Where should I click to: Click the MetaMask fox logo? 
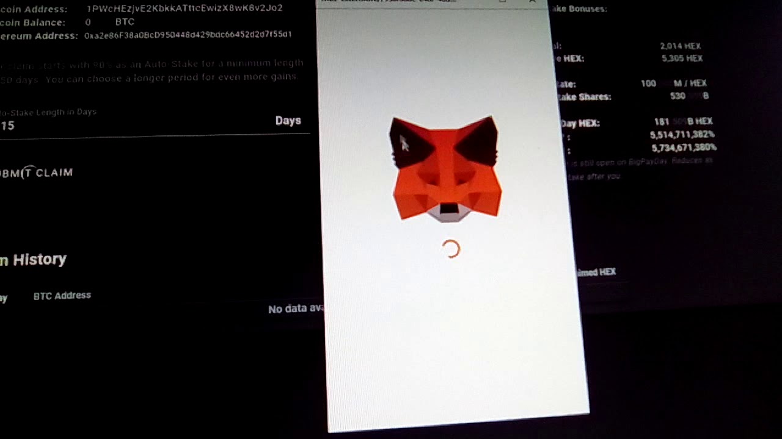point(446,168)
